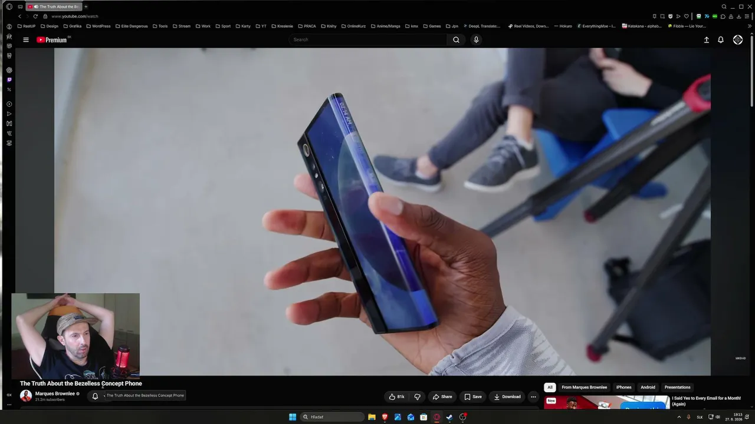Open the Elite Dangerous bookmarks folder

click(x=132, y=26)
